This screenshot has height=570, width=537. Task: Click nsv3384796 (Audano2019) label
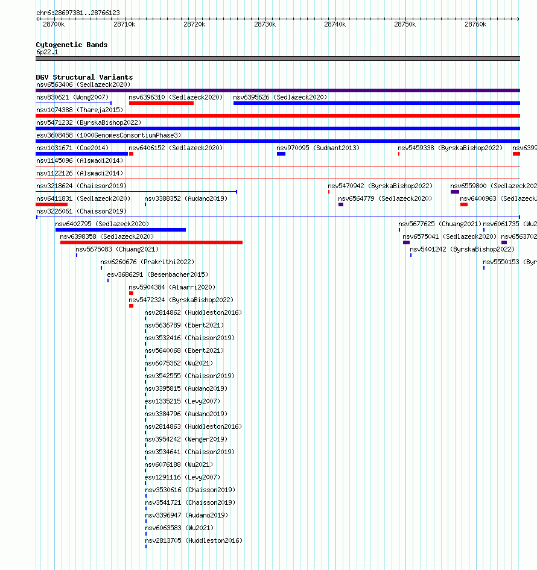point(186,414)
